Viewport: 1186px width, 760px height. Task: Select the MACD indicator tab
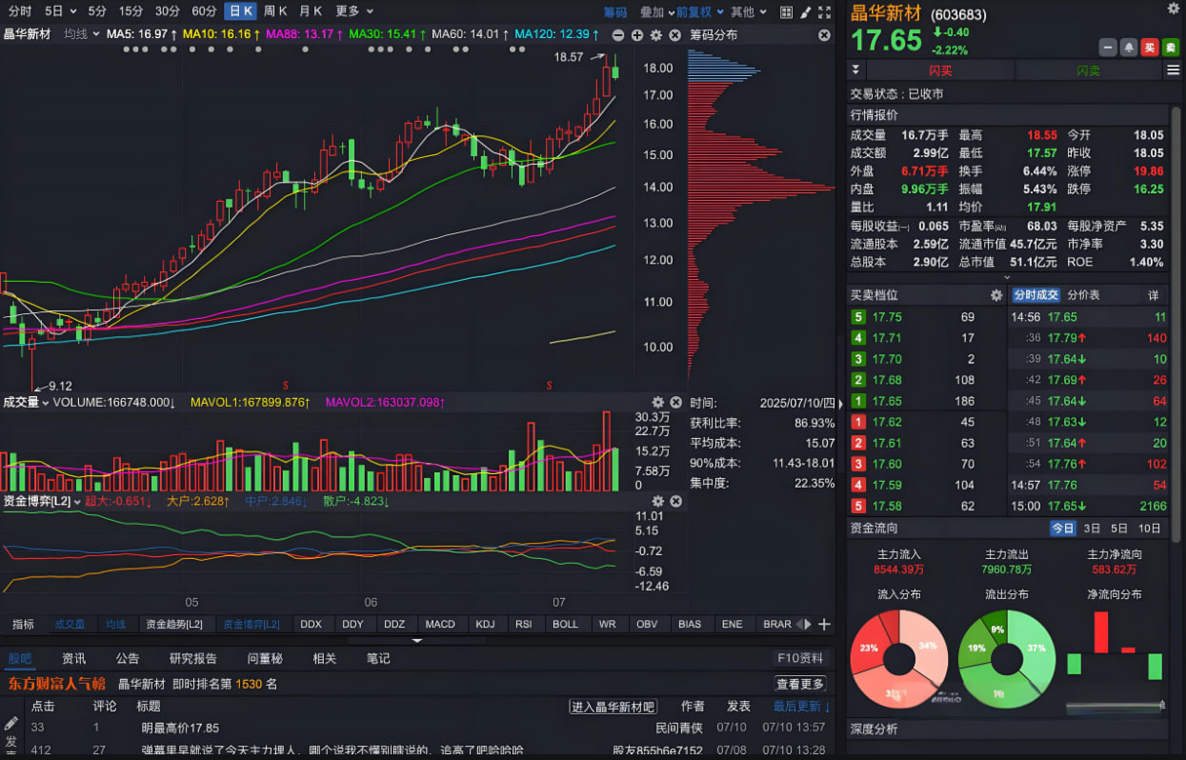click(441, 624)
